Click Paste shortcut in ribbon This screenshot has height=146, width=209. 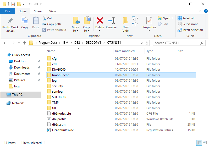[54, 30]
